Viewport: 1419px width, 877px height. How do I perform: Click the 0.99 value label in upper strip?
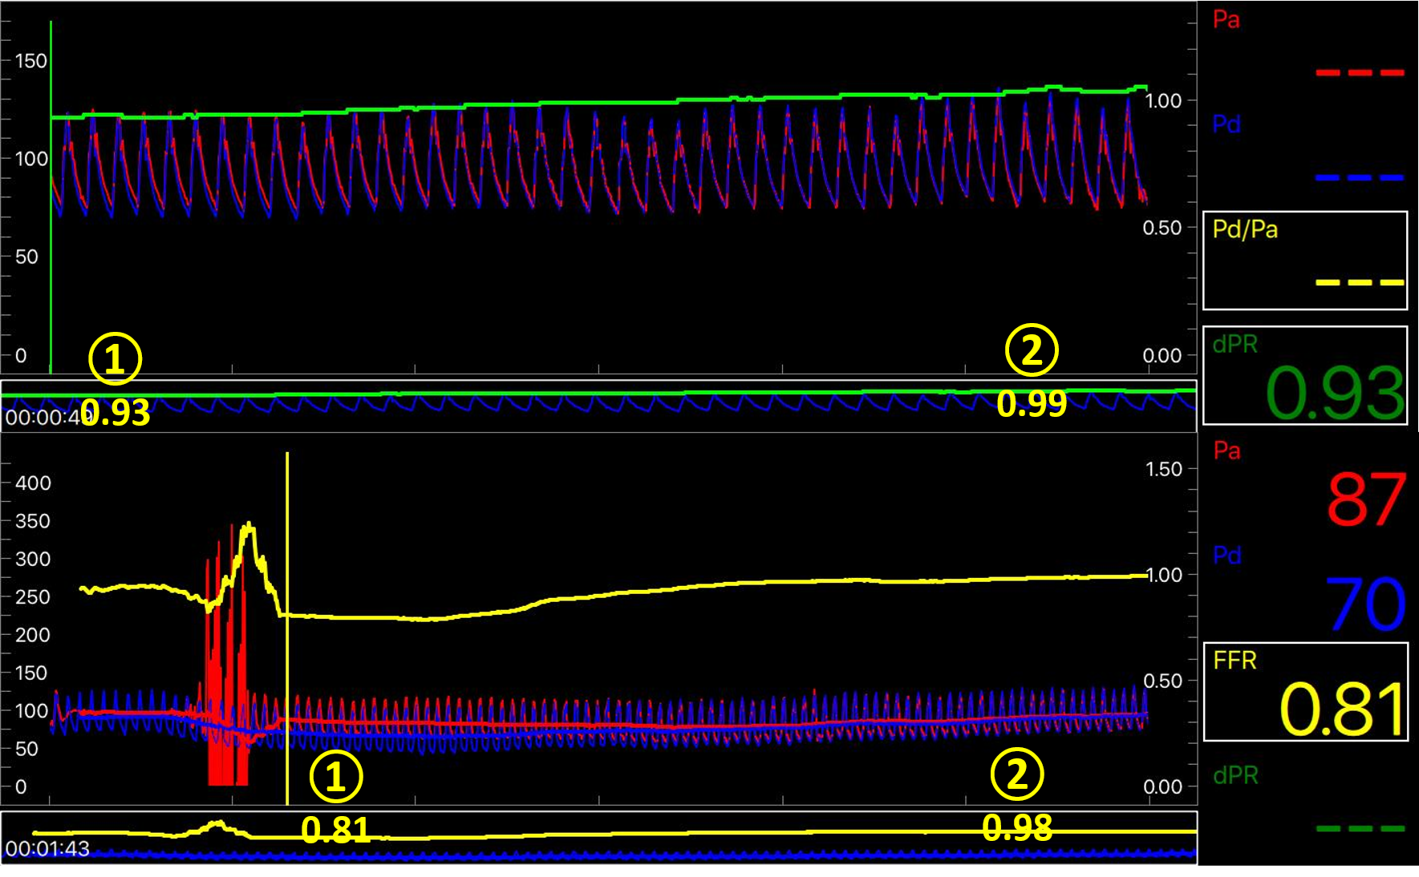point(1032,403)
